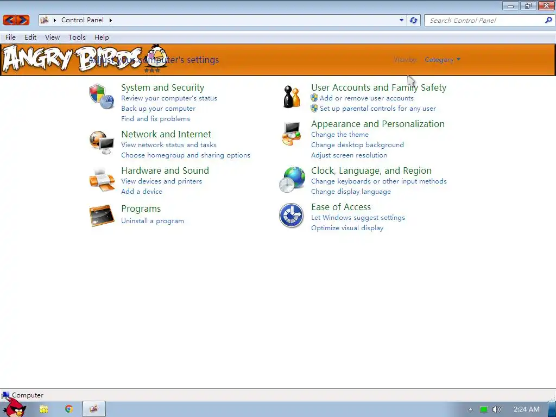Click the Control Panel breadcrumb label
This screenshot has width=556, height=417.
(x=83, y=20)
